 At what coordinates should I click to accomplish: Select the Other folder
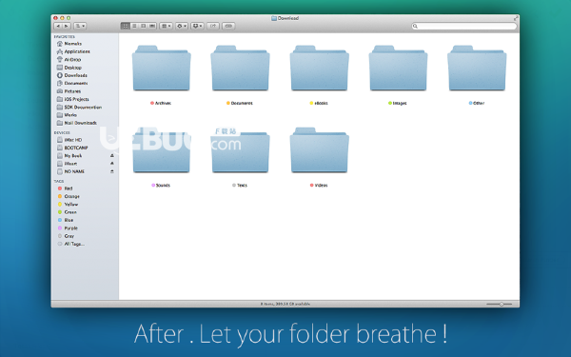(477, 69)
